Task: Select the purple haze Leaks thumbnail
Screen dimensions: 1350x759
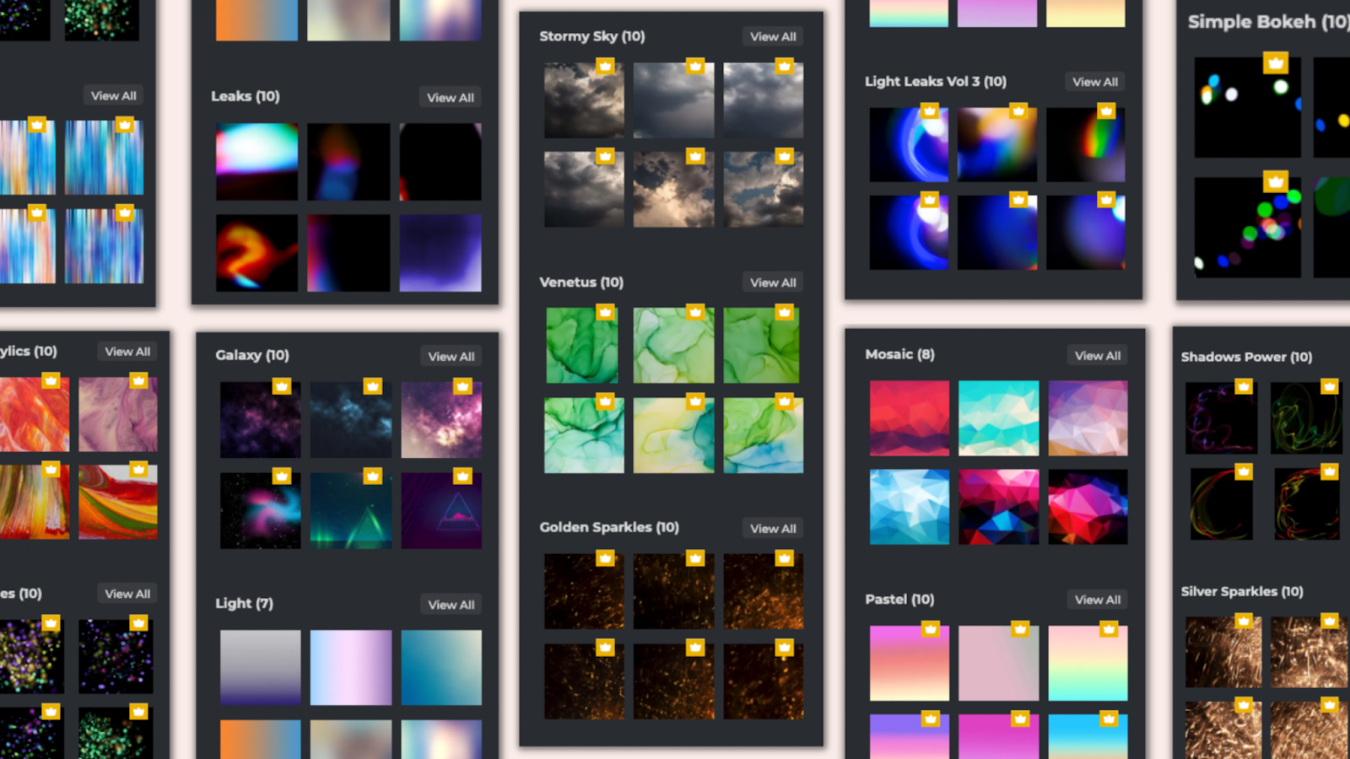Action: (x=440, y=252)
